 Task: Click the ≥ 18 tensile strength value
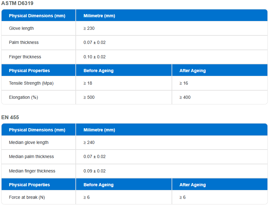[88, 83]
